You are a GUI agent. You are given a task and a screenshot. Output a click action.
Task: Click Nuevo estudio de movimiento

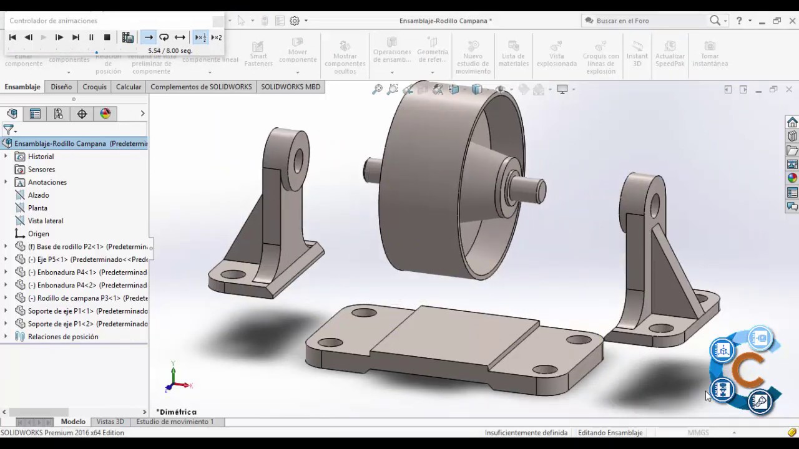click(x=473, y=57)
